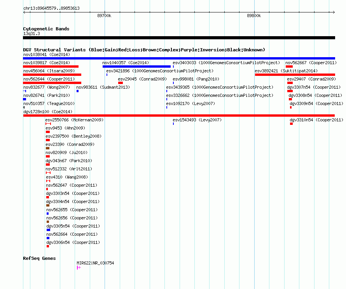This screenshot has height=289, width=346.
Task: Open dgv1728n100 (Coe2014) variant label
Action: coord(48,112)
